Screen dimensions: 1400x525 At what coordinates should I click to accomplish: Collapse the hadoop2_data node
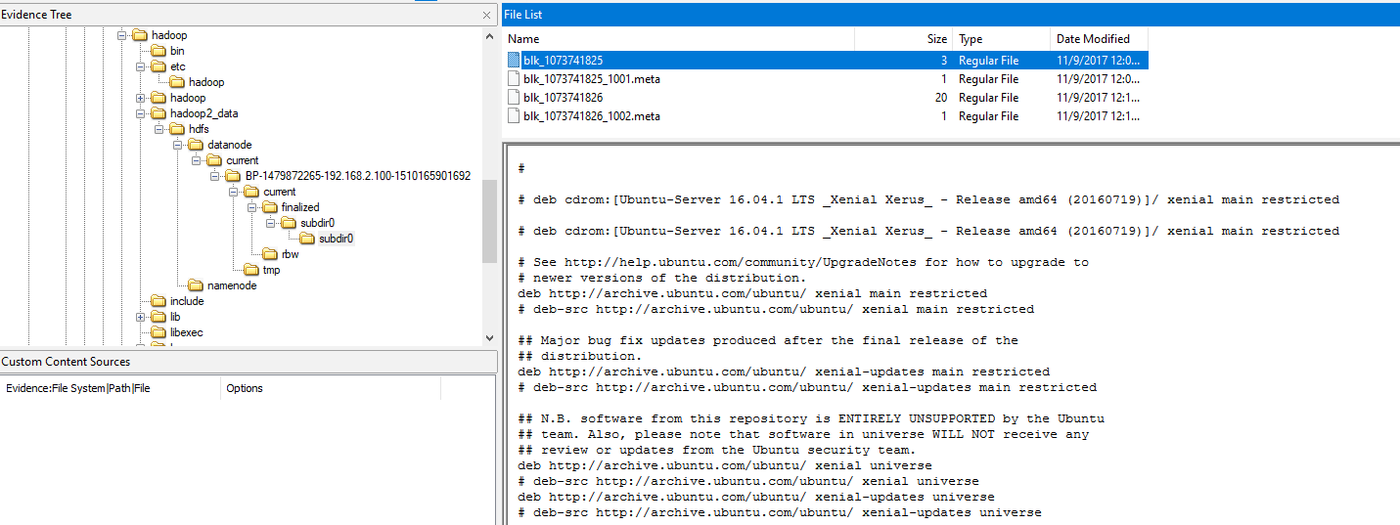[141, 113]
